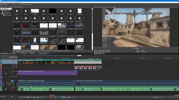
Task: Solo the green bottom audio track
Action: [14, 87]
